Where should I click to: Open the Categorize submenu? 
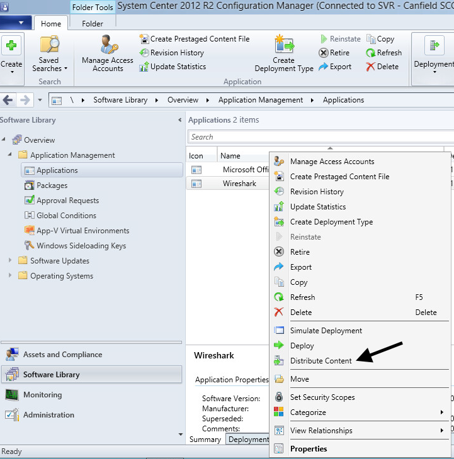[x=360, y=412]
